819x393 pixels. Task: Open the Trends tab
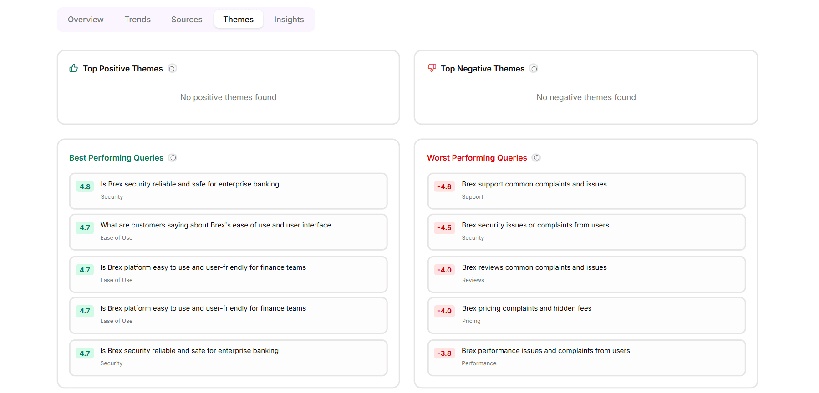point(137,20)
